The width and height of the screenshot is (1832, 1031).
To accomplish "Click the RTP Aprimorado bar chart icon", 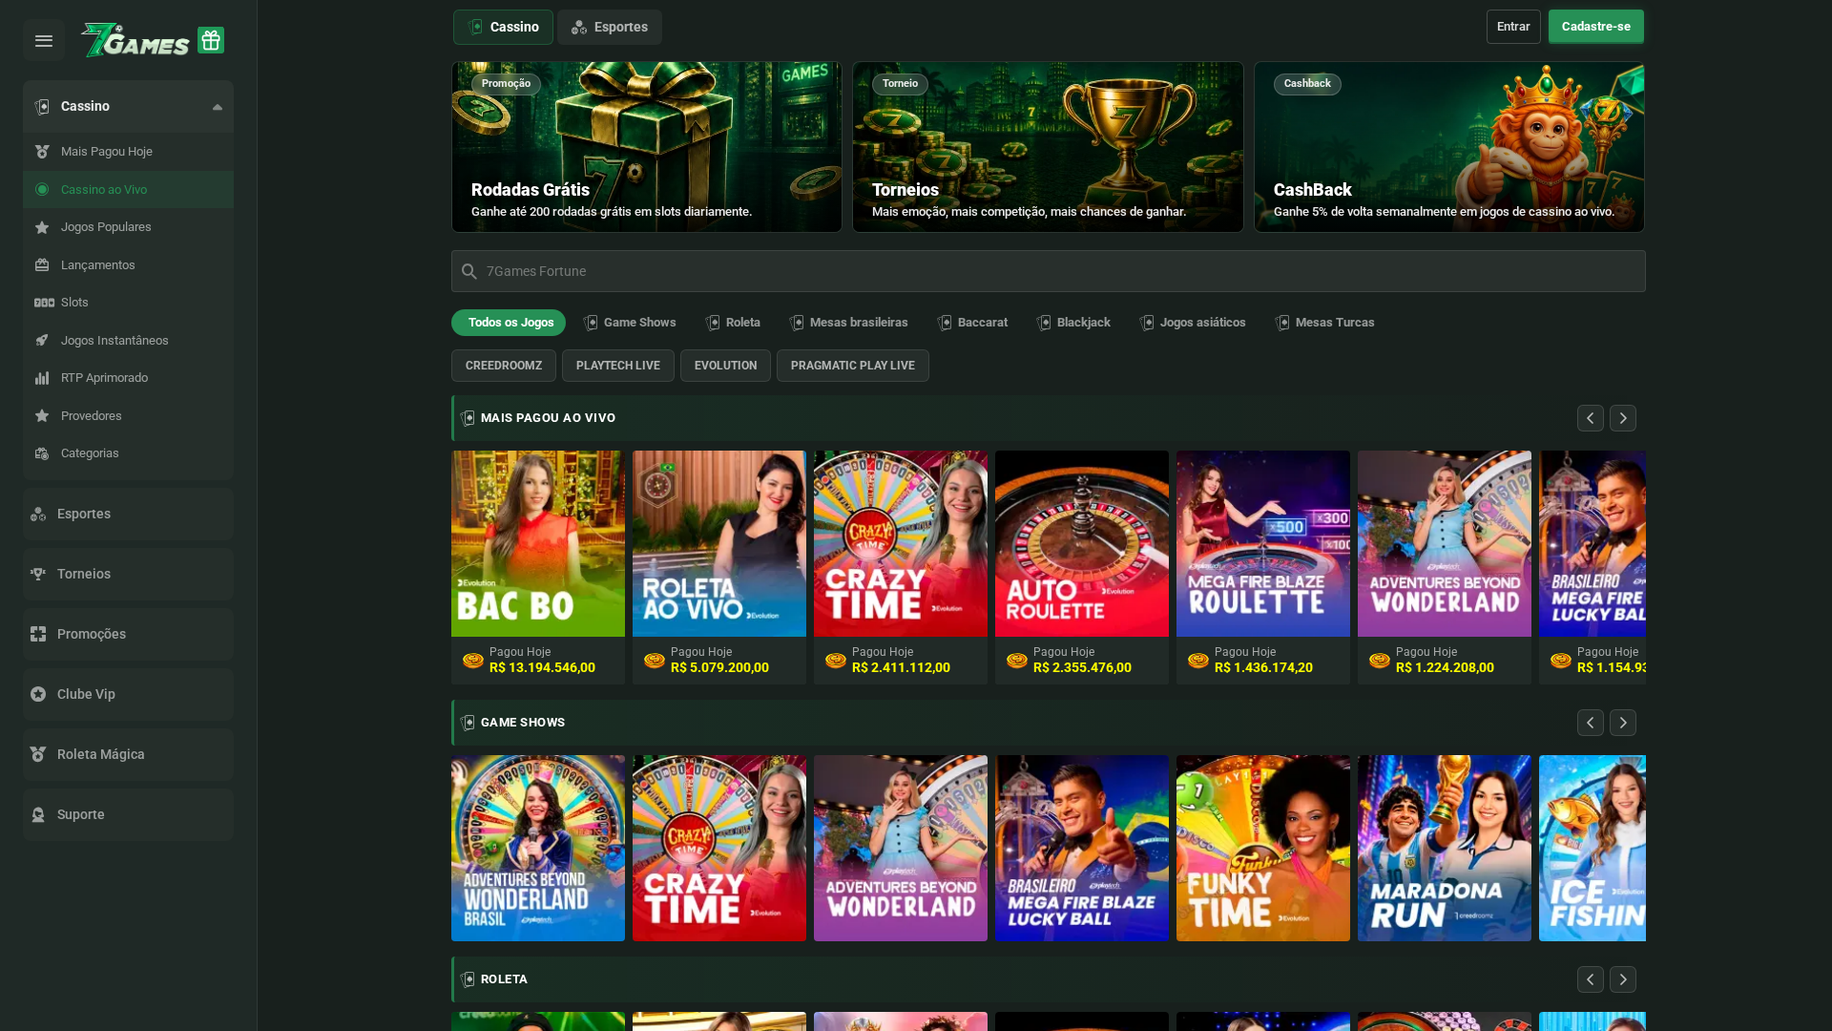I will [x=42, y=378].
